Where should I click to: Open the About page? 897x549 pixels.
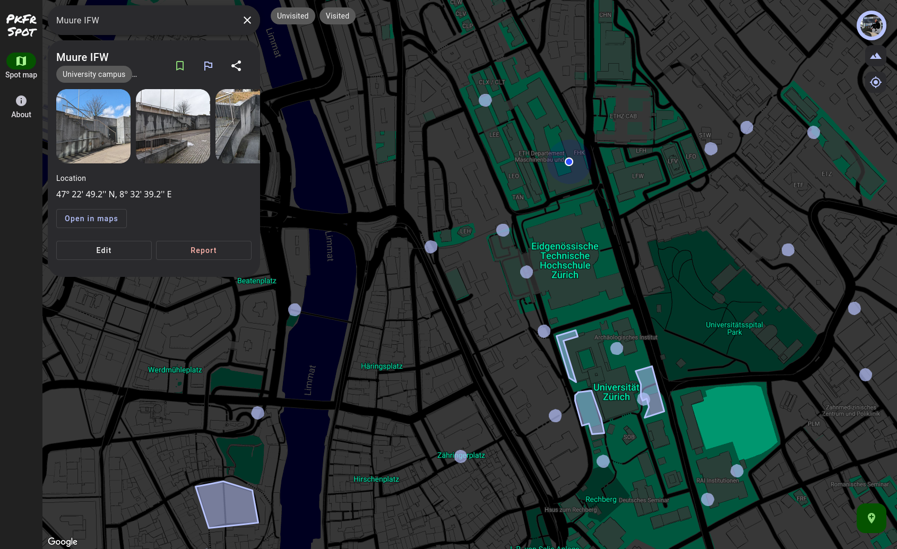[x=21, y=107]
